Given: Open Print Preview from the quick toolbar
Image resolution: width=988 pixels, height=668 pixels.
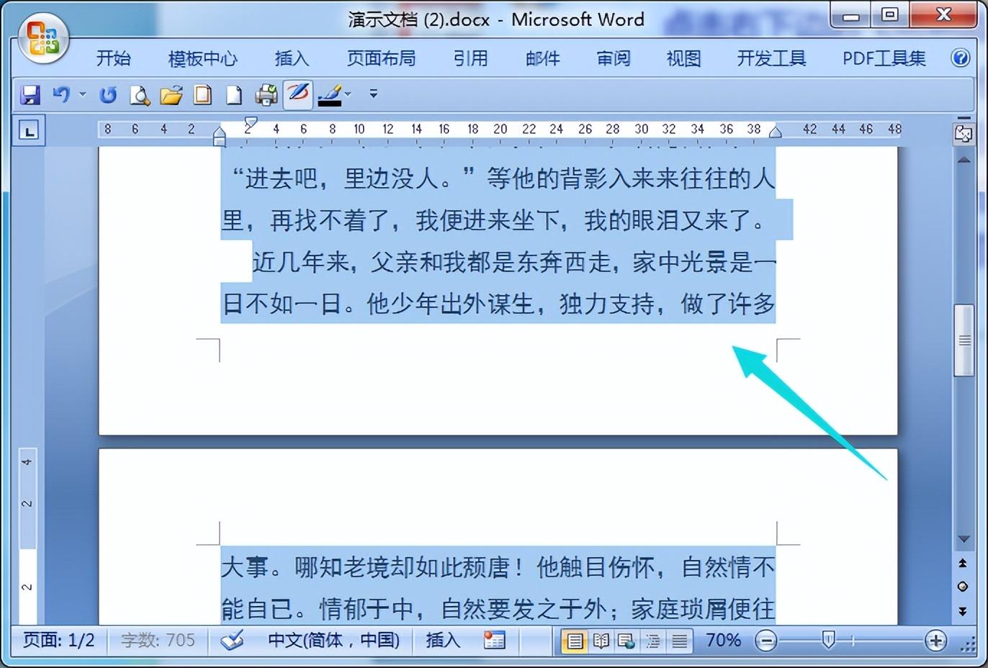Looking at the screenshot, I should pos(139,94).
